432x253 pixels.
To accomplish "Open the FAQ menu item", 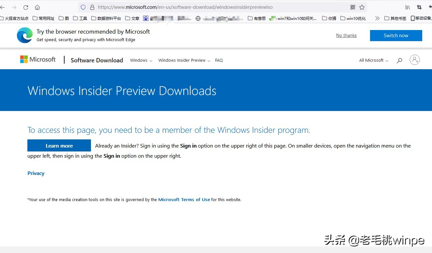I will [x=219, y=60].
